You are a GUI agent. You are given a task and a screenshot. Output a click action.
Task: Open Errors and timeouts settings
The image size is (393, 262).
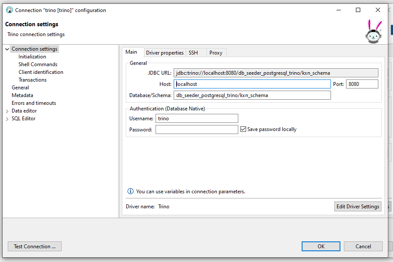pos(34,103)
